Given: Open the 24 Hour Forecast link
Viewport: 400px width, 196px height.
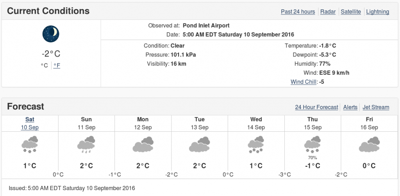Looking at the screenshot, I should click(316, 107).
